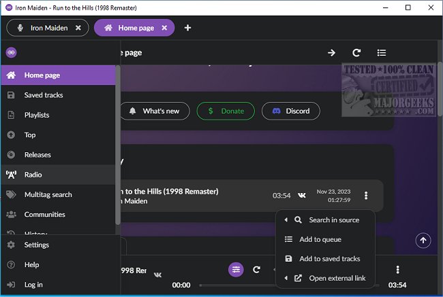Expand Search in source submenu

click(x=326, y=220)
